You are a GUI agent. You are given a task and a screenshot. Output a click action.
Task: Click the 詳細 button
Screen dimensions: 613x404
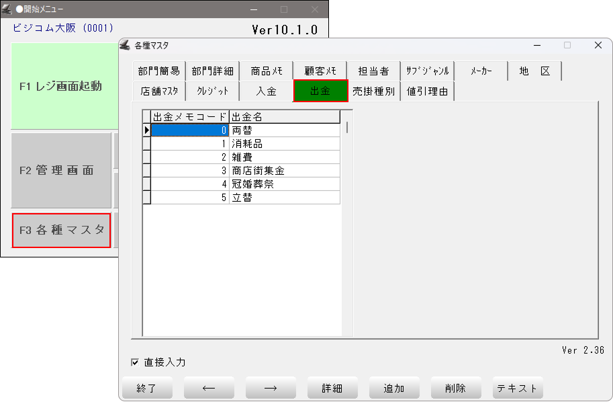point(332,389)
